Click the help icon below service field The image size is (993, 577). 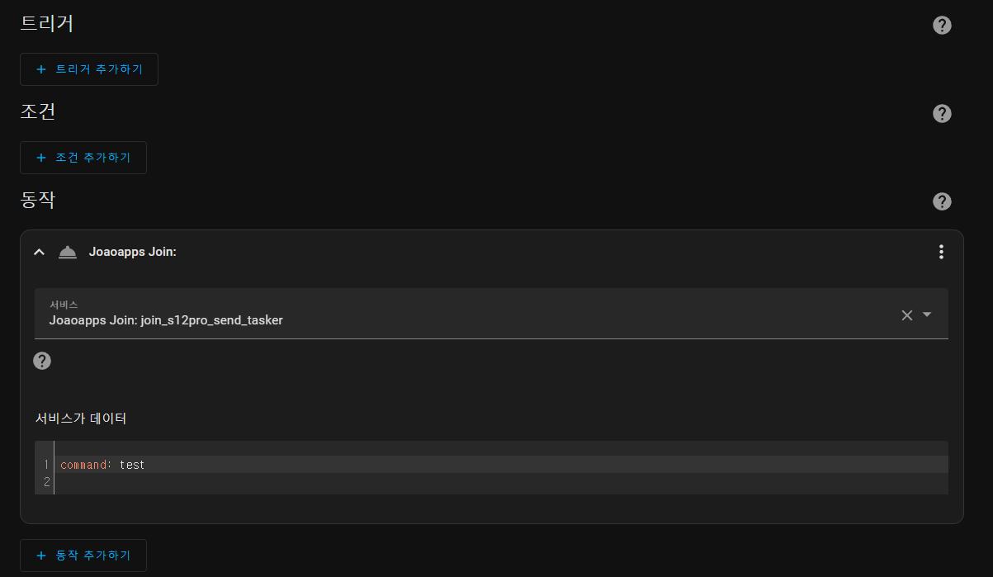coord(42,361)
